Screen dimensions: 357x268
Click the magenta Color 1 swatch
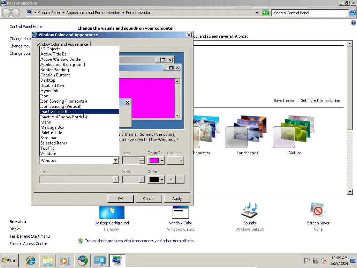[154, 161]
